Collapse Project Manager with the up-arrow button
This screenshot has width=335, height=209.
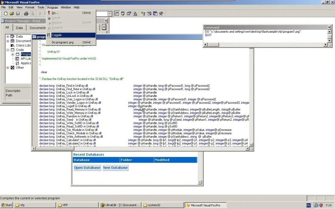tap(104, 27)
